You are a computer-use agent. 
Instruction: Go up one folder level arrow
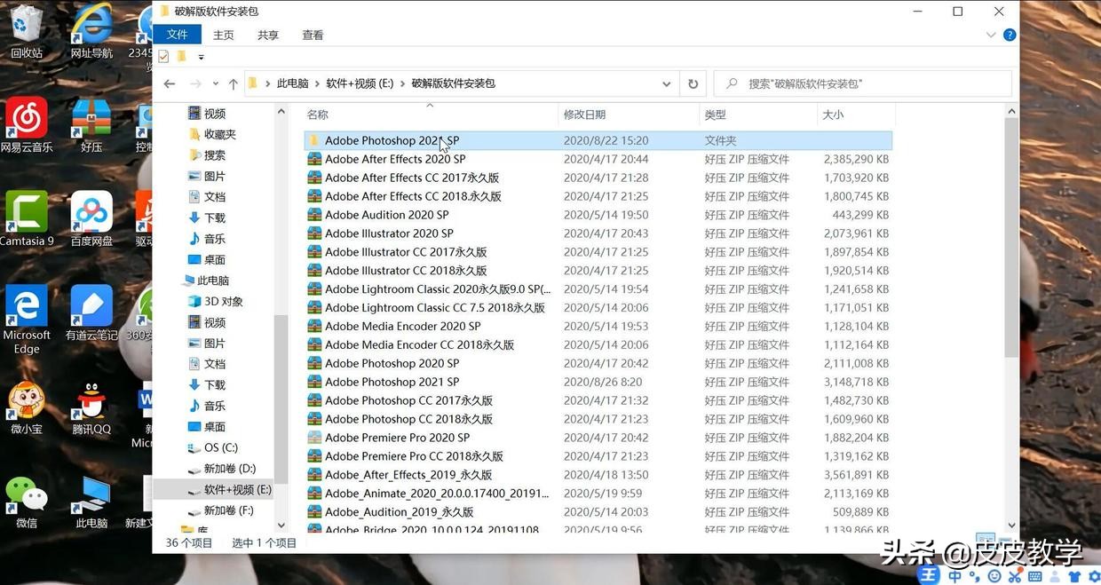tap(234, 83)
